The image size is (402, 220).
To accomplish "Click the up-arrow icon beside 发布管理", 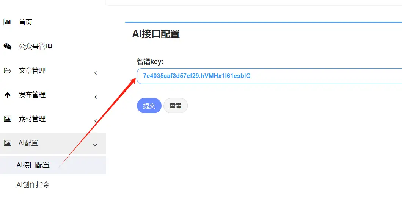I will [x=7, y=95].
